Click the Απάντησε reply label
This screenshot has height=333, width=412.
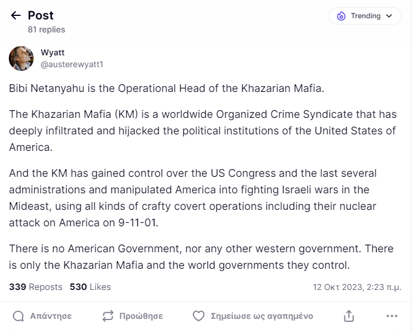coord(51,316)
